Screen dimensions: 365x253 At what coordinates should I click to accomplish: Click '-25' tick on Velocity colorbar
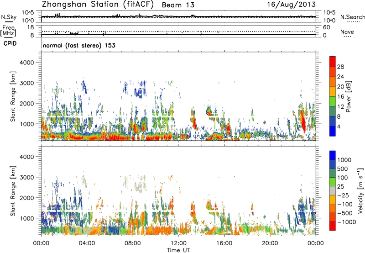(x=343, y=195)
